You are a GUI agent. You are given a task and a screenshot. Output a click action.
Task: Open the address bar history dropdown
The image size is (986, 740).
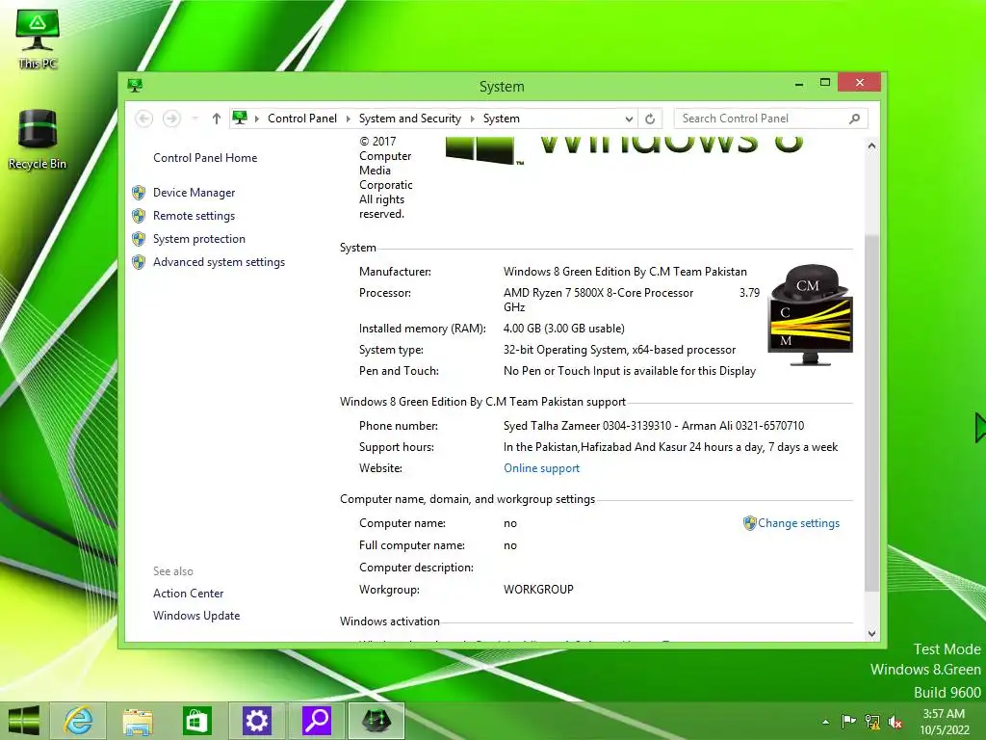(x=628, y=119)
